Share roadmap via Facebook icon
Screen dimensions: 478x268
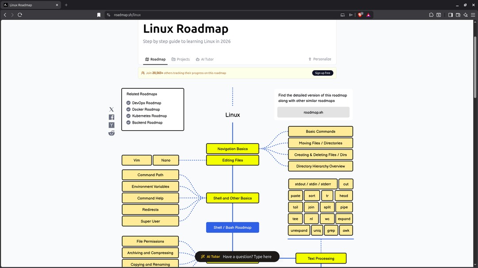(x=112, y=117)
